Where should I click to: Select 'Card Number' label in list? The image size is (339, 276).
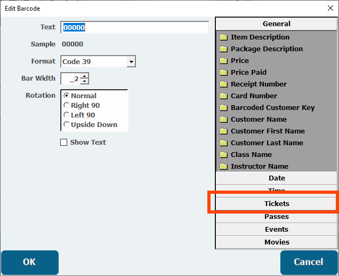(254, 96)
